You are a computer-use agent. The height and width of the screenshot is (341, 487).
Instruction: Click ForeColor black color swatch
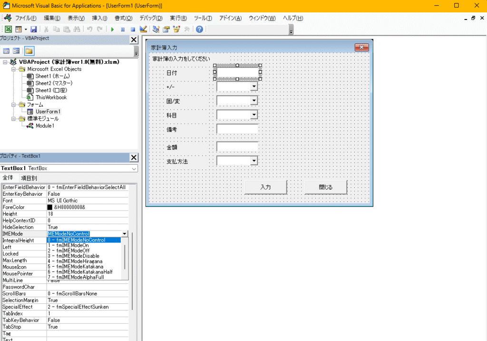click(50, 207)
